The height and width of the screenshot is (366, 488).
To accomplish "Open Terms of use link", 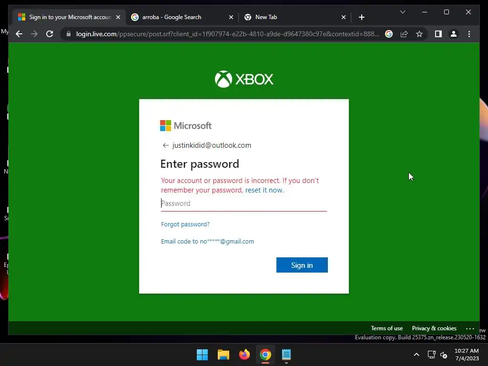I will tap(386, 328).
